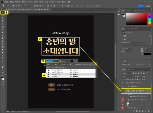Select the Horizontal Type tool in toolbar
The image size is (153, 113).
point(3,58)
